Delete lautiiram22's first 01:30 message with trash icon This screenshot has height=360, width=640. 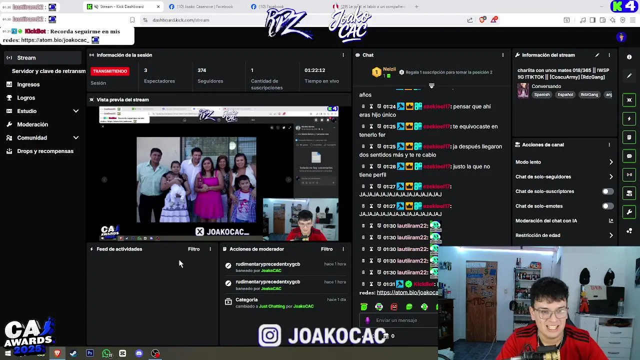[363, 226]
